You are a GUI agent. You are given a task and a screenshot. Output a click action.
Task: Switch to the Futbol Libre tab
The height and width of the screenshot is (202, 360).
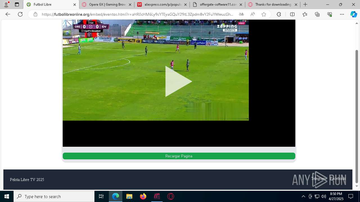[x=51, y=4]
